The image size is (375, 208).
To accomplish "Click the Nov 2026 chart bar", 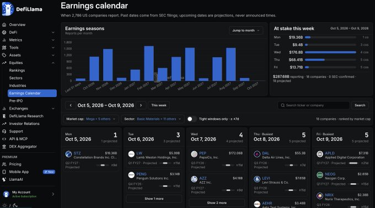I will point(108,65).
